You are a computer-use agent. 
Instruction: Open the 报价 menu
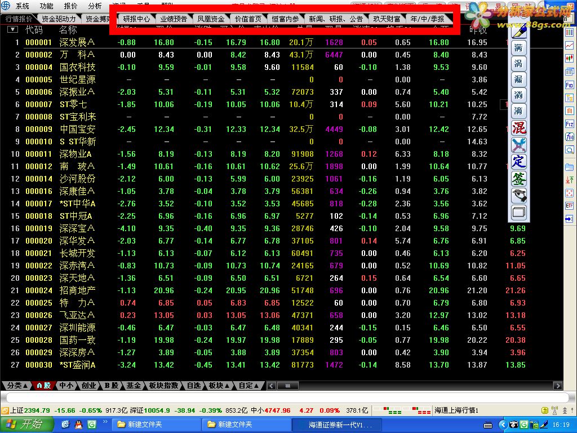tap(70, 6)
